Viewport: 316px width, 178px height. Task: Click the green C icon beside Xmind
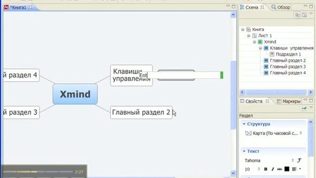260,42
